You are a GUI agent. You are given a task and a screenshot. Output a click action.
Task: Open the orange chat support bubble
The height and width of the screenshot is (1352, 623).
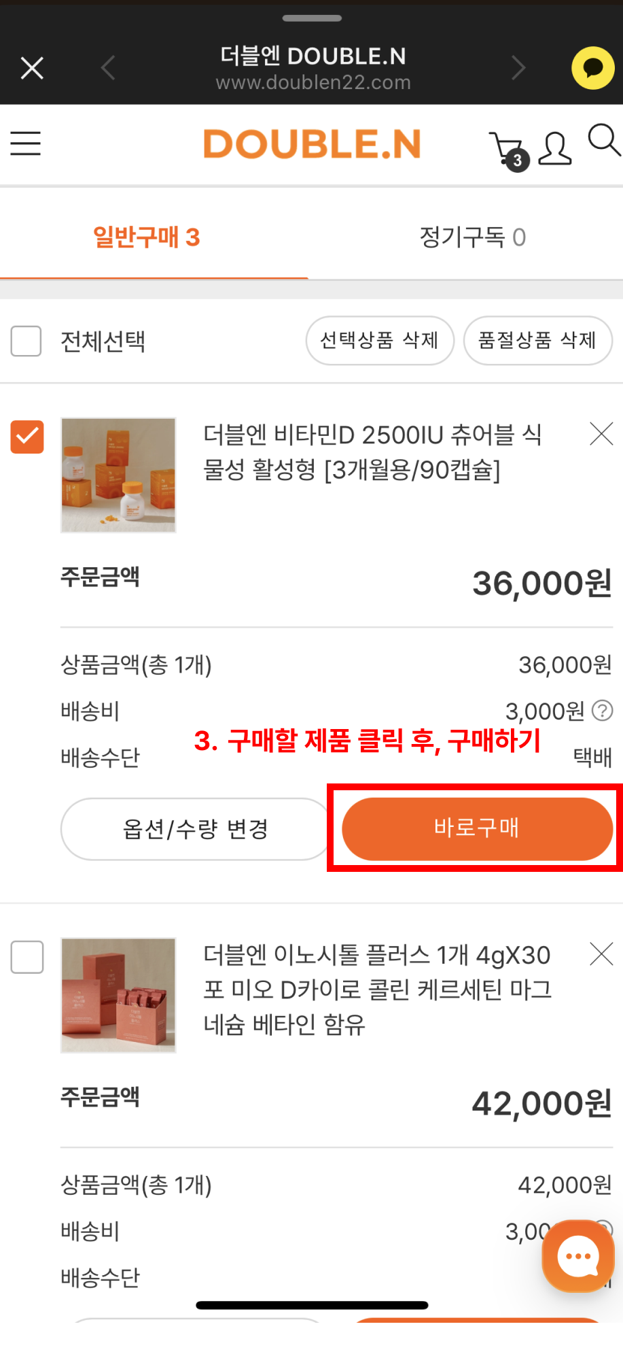pyautogui.click(x=577, y=1257)
